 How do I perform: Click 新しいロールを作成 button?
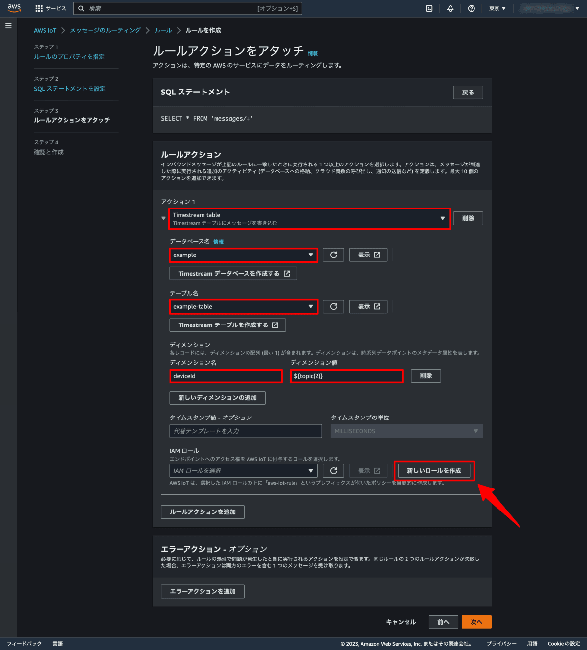434,471
